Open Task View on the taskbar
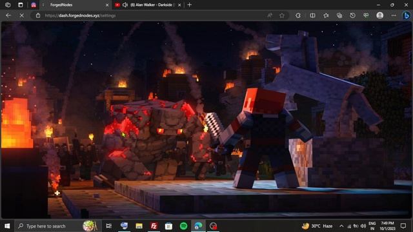Viewport: 413px width, 232px height. 109,226
